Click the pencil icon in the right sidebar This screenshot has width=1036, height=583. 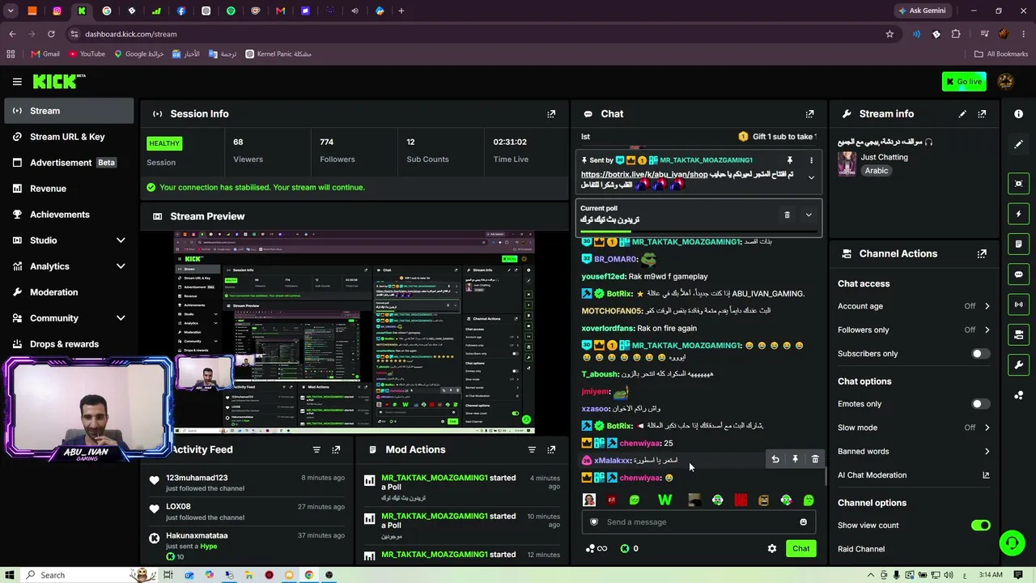tap(1018, 144)
